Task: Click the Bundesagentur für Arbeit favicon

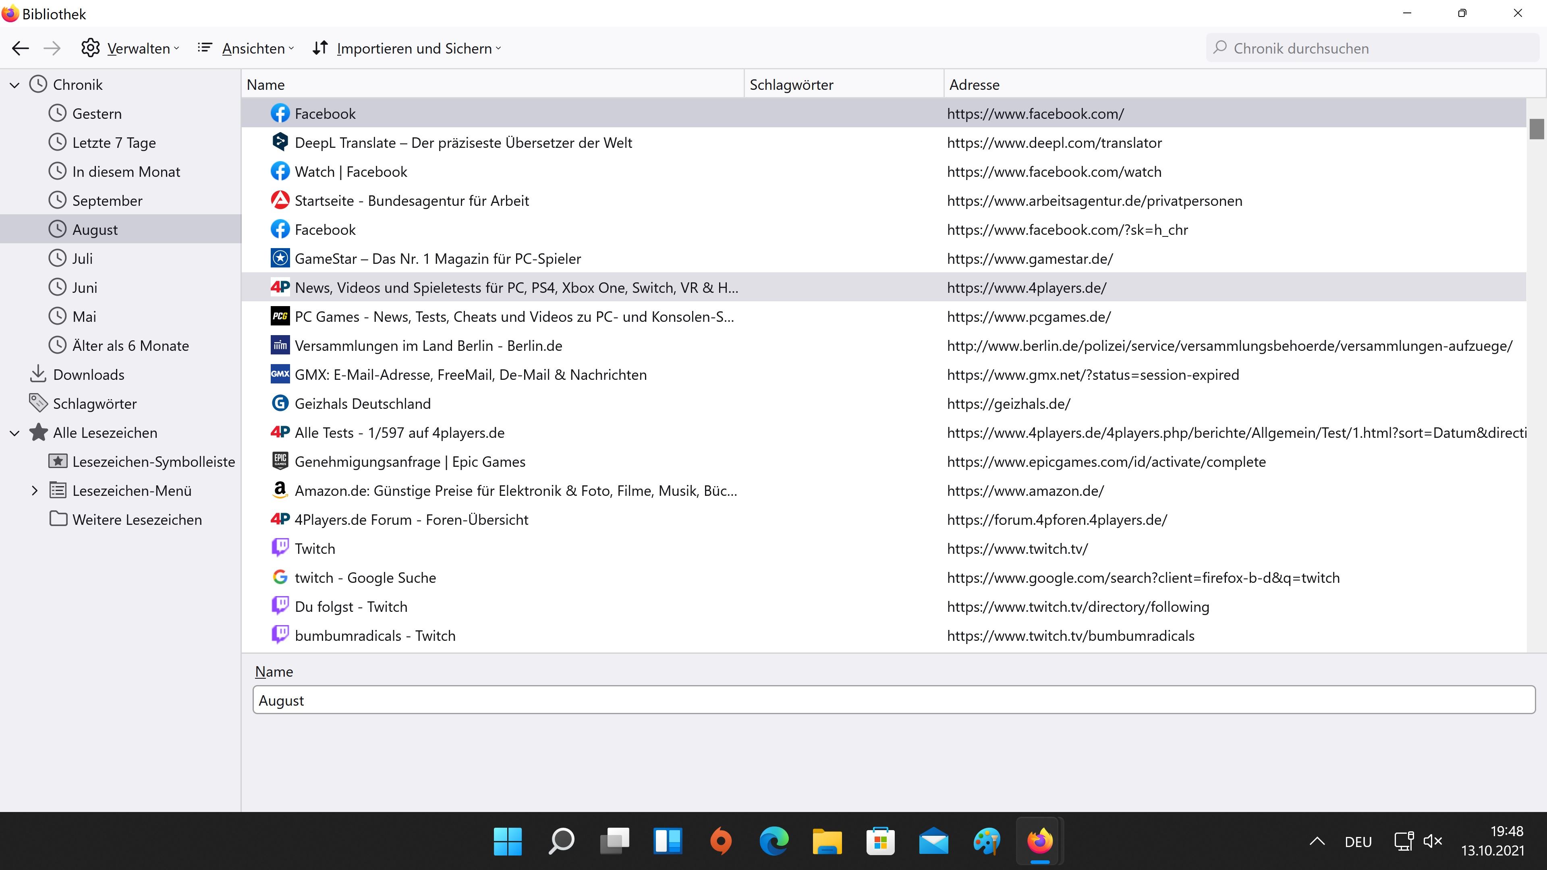Action: point(280,201)
